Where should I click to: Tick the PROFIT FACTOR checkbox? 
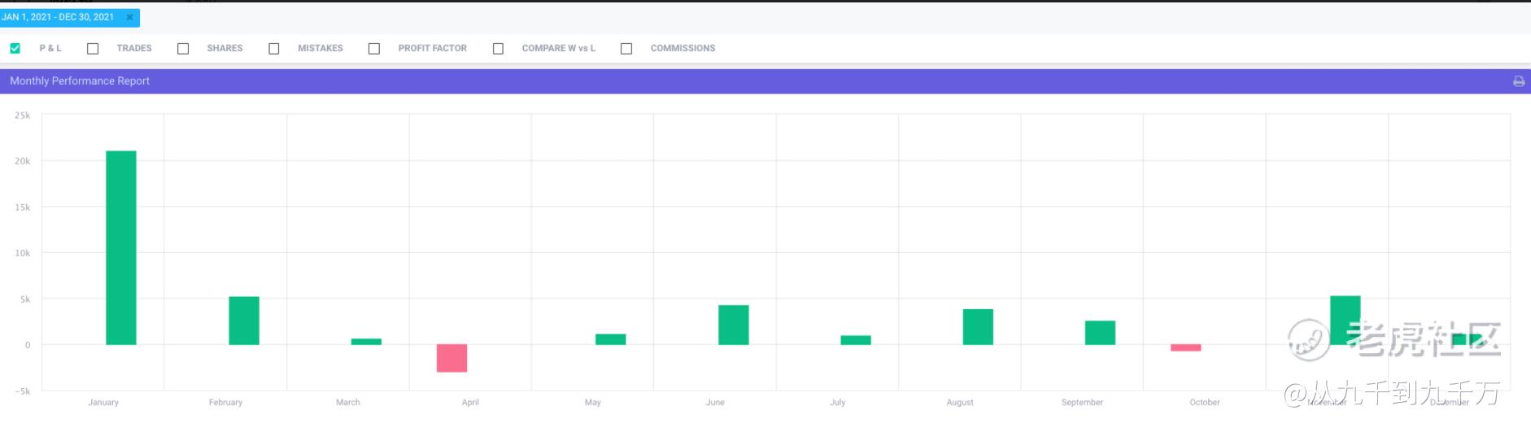coord(374,49)
